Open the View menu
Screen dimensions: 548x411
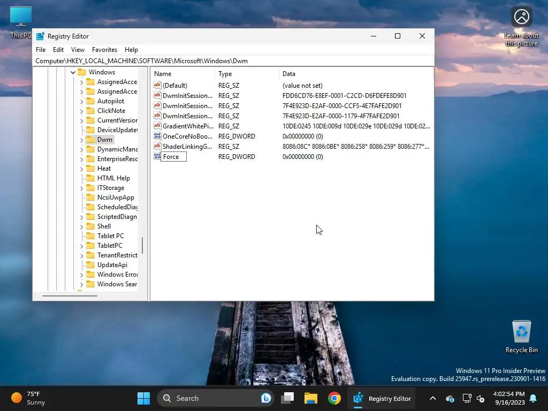[78, 50]
